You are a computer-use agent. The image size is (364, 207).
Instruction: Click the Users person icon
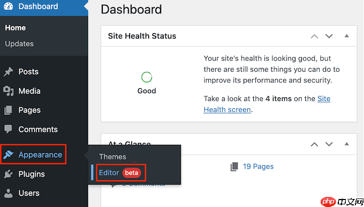9,193
